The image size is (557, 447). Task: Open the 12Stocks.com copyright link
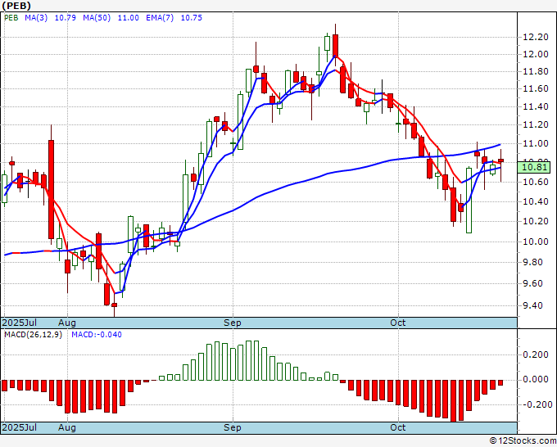click(523, 441)
